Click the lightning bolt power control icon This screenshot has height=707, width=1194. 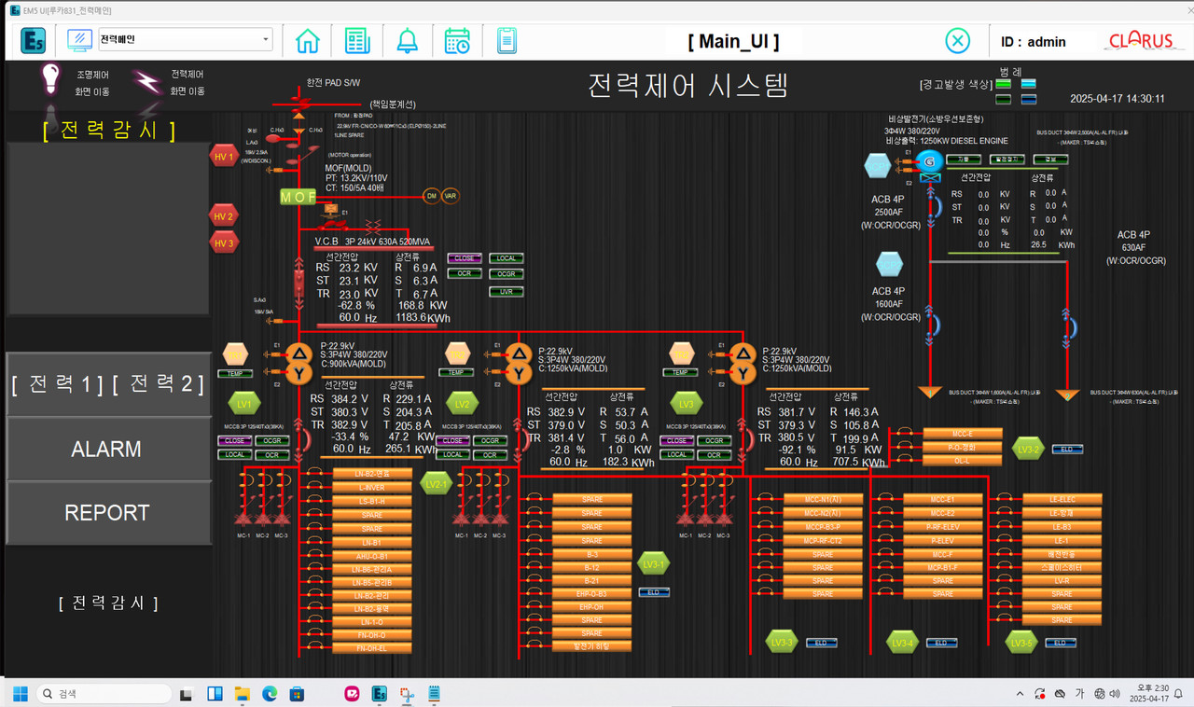pos(146,82)
